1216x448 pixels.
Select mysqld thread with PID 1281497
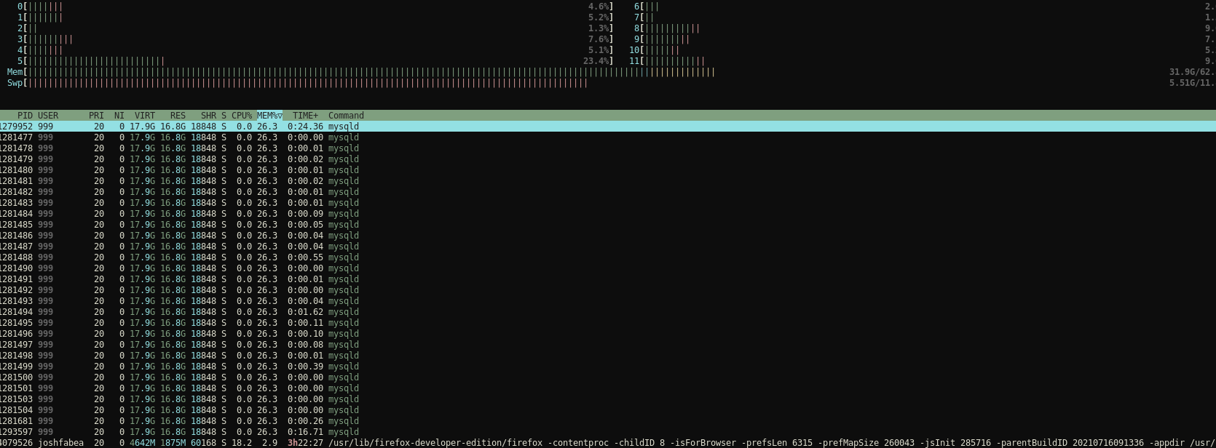(x=608, y=345)
